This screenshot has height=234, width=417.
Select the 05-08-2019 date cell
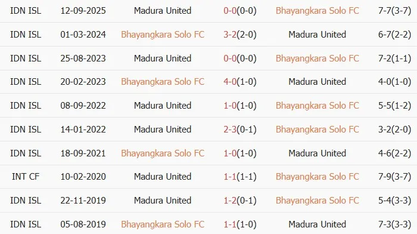coord(83,224)
